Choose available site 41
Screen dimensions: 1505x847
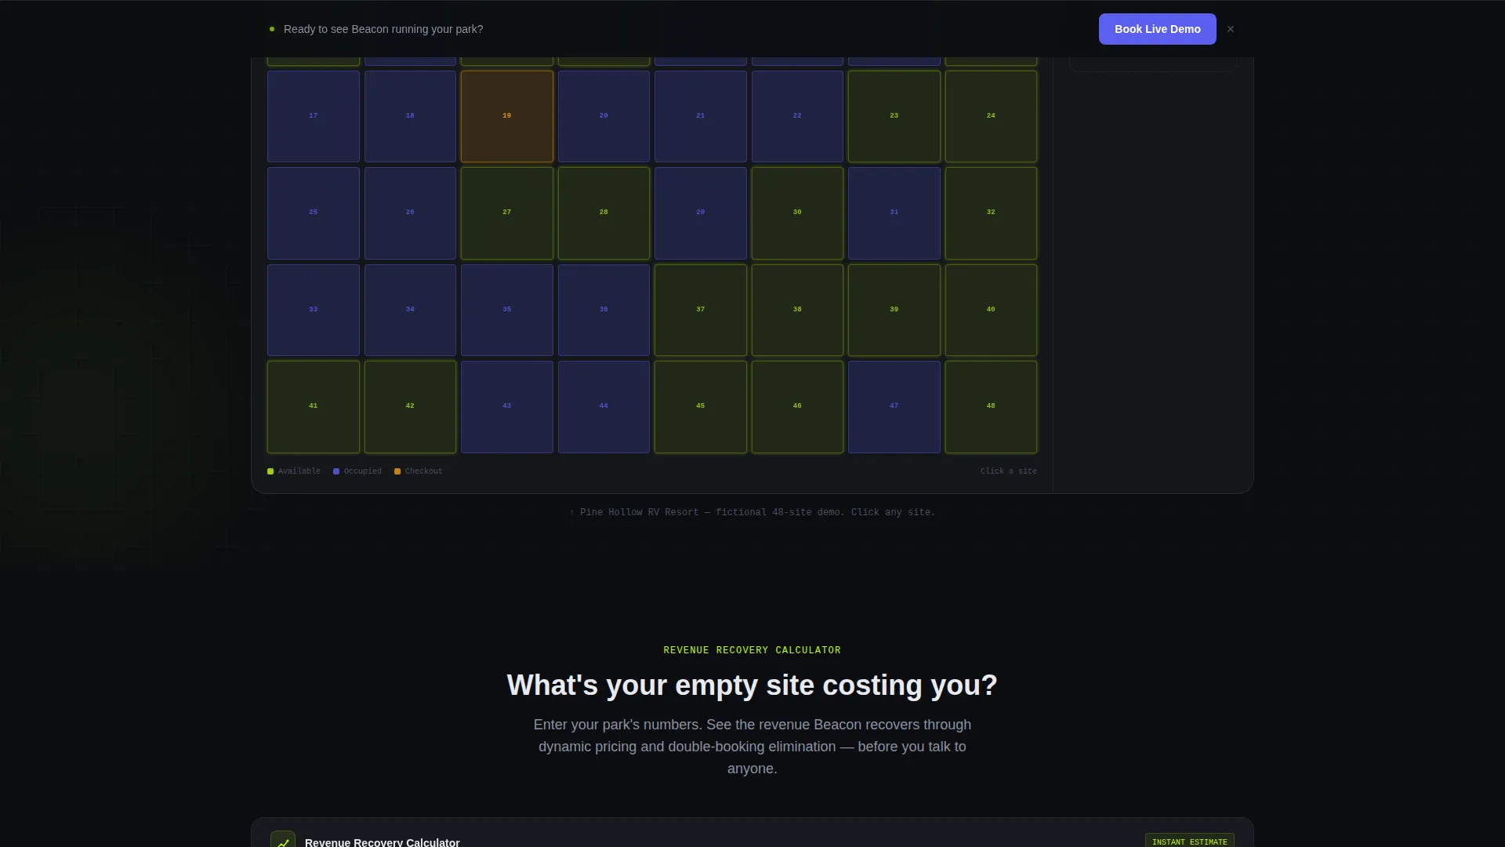pos(314,407)
